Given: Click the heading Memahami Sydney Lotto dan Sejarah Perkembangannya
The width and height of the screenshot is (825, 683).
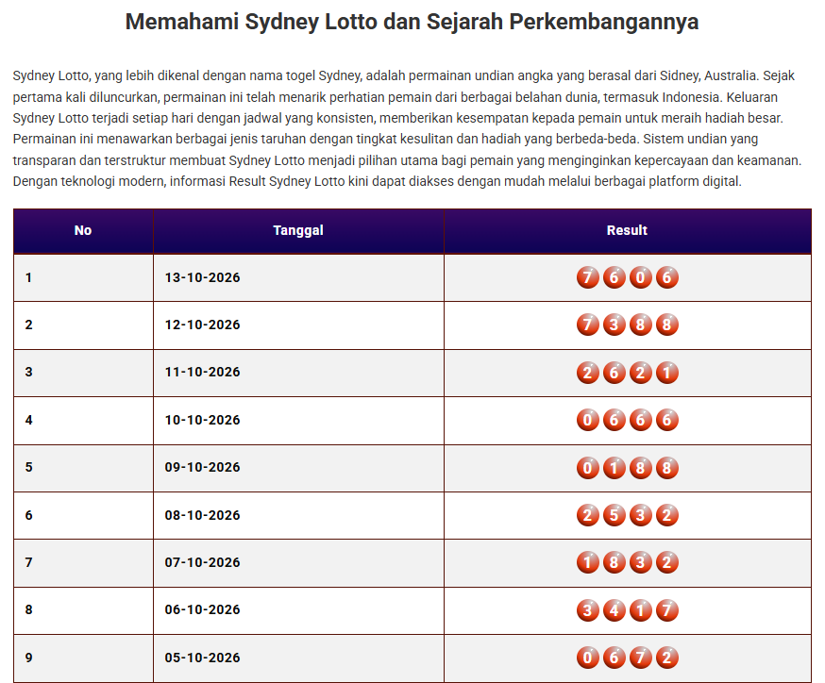Looking at the screenshot, I should click(412, 22).
